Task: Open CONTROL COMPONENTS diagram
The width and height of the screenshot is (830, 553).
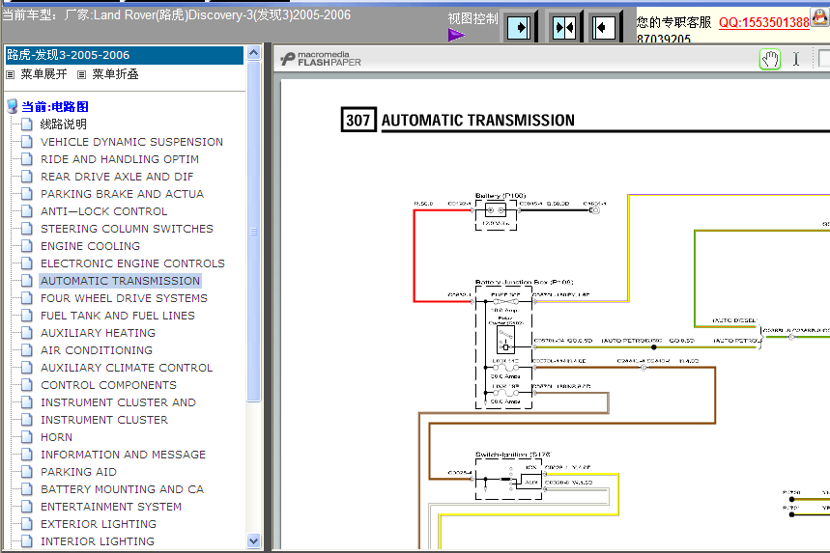Action: pos(108,385)
